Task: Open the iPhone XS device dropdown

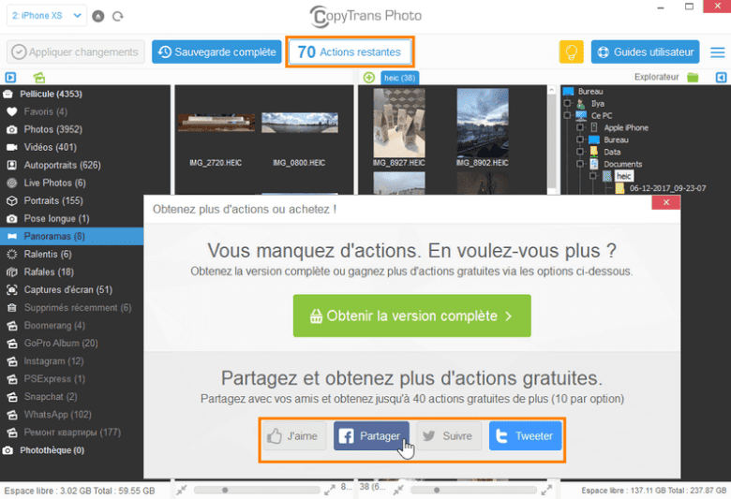Action: 47,16
